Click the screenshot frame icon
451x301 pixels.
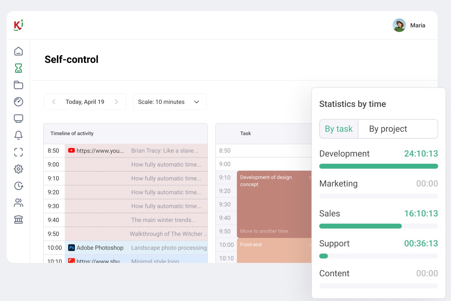coord(18,152)
